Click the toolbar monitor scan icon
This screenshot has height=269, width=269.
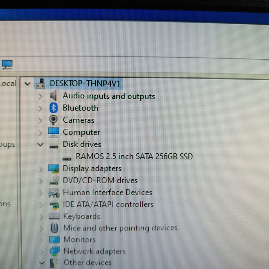tap(7, 64)
